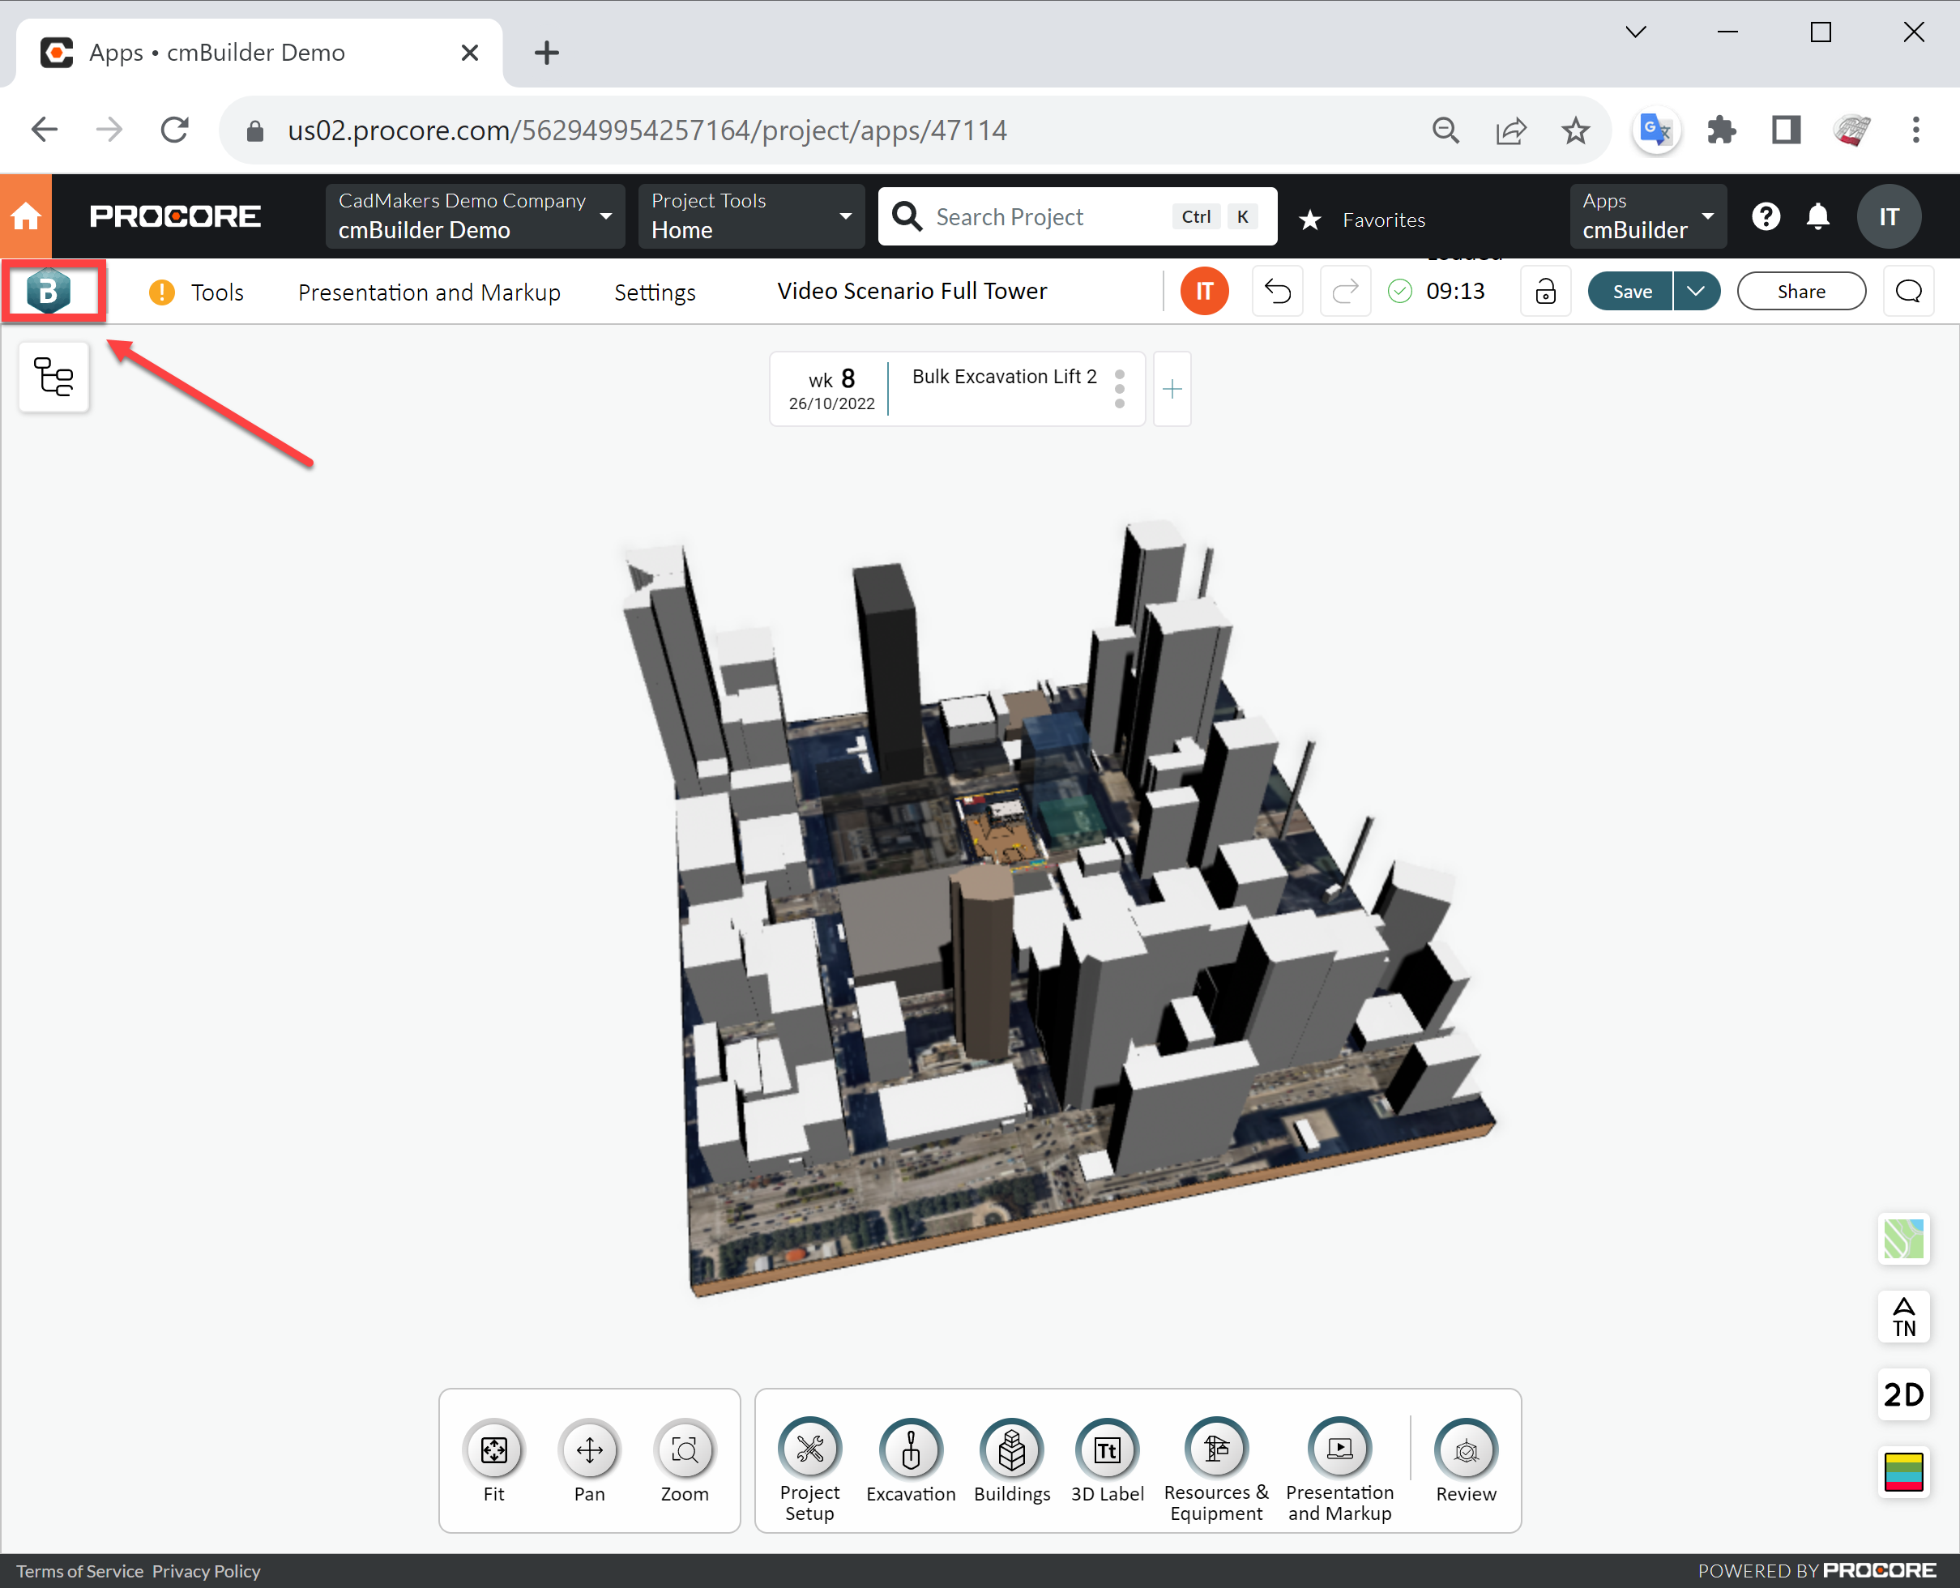Click the undo arrow icon
This screenshot has width=1960, height=1588.
[x=1277, y=291]
